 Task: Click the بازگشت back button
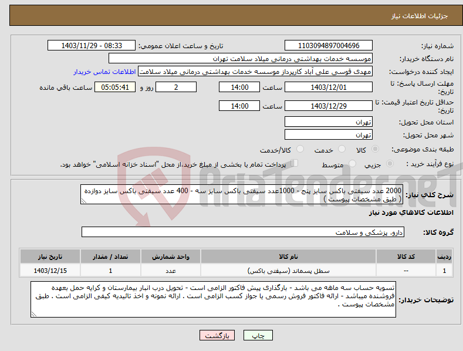pos(217,335)
